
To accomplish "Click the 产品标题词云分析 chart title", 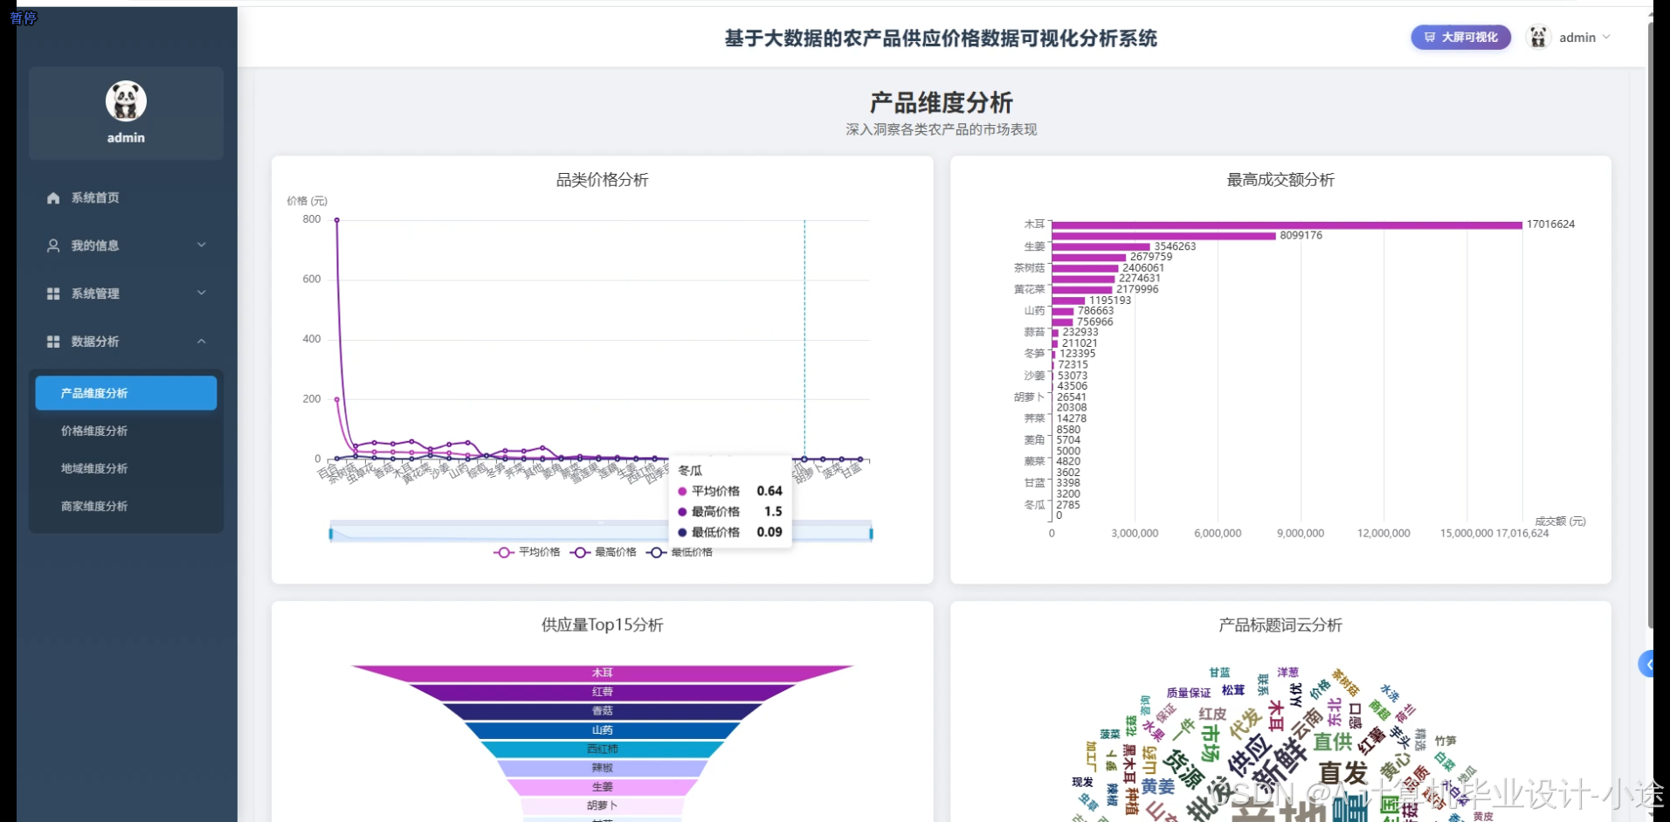I will pyautogui.click(x=1280, y=625).
